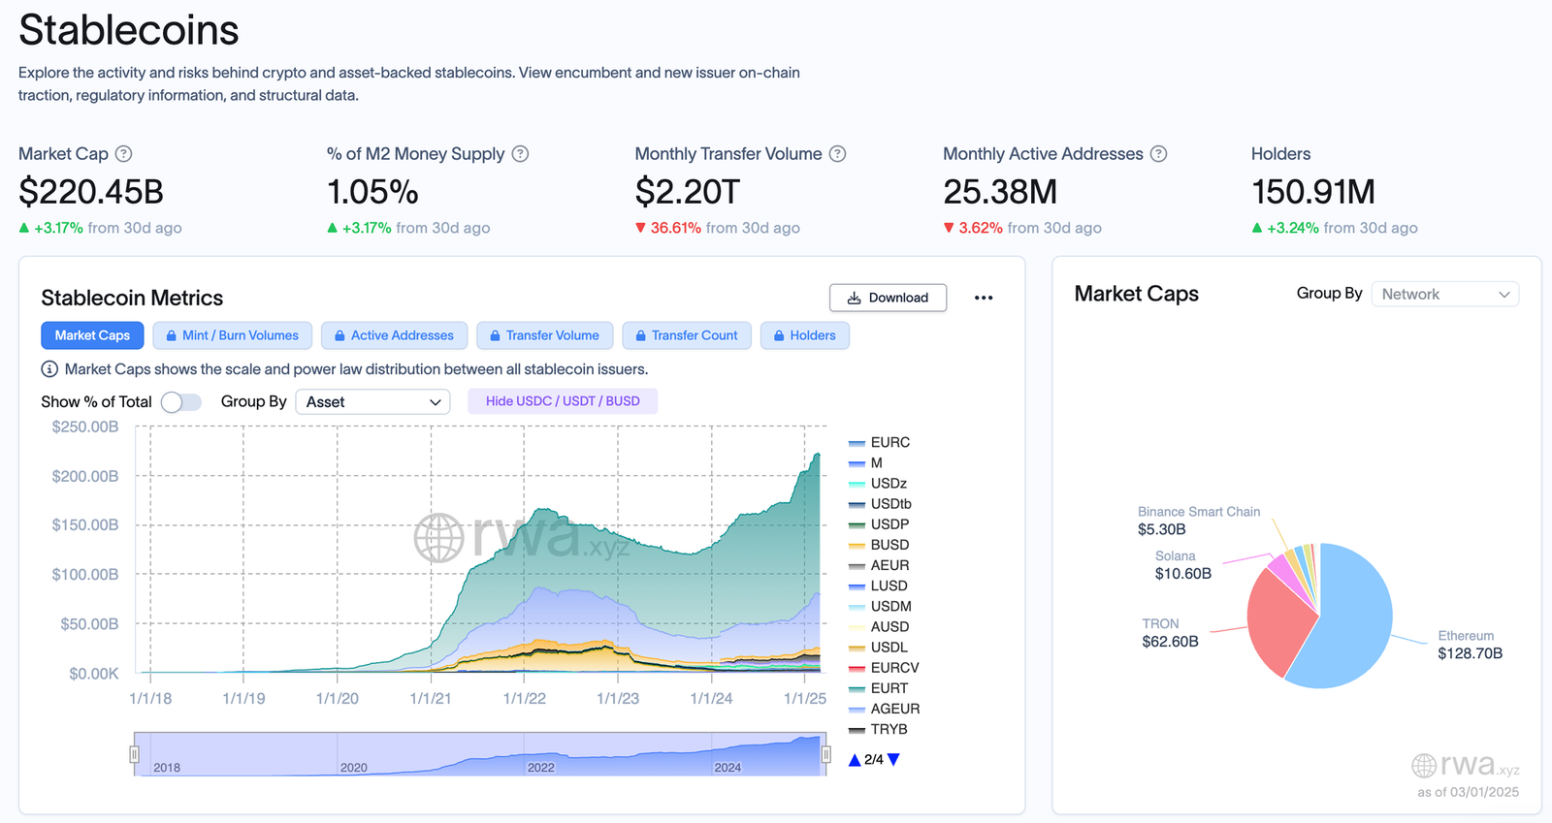
Task: Click the Market Cap help question-mark icon
Action: [123, 153]
